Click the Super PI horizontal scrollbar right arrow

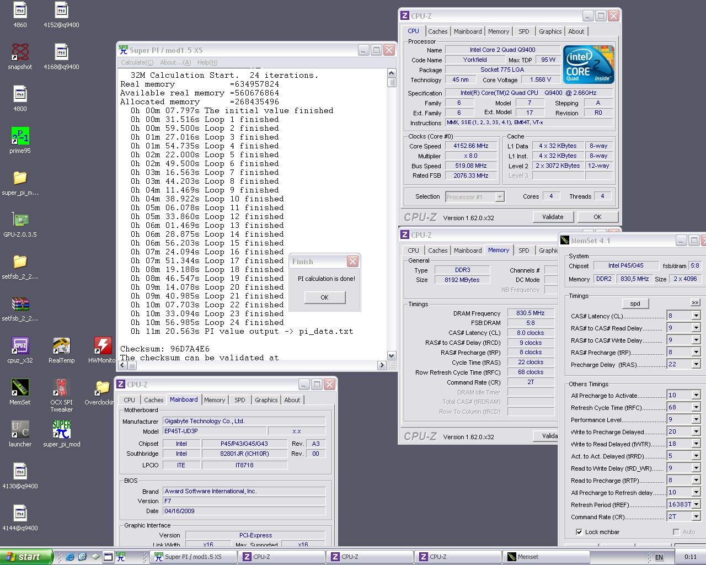(x=382, y=365)
